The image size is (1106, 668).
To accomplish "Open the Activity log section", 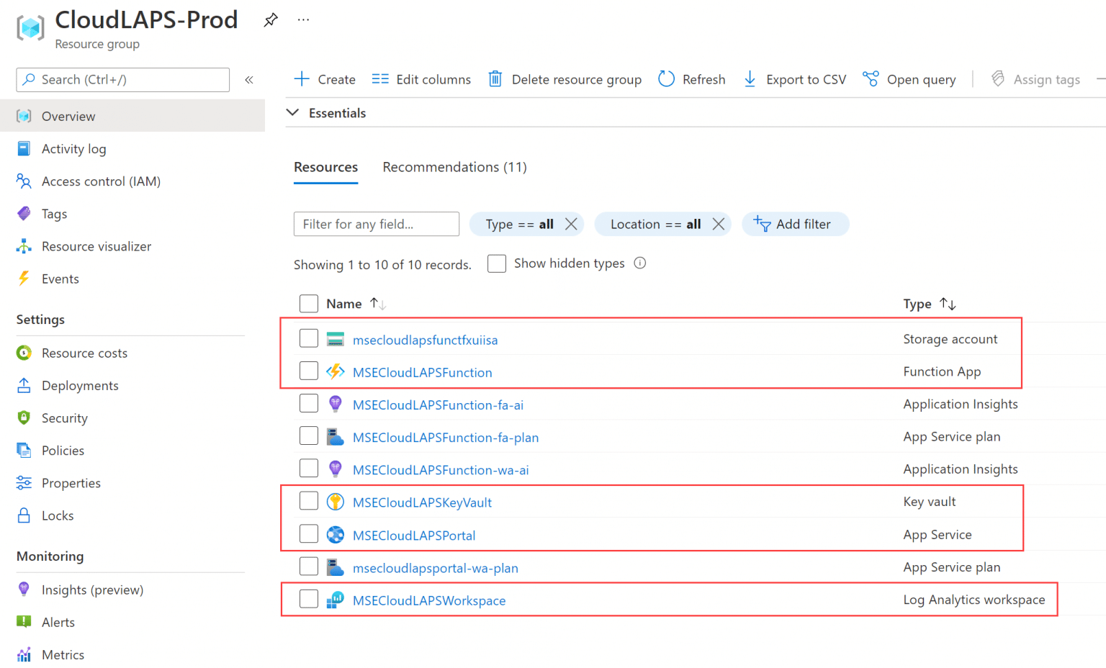I will [73, 148].
